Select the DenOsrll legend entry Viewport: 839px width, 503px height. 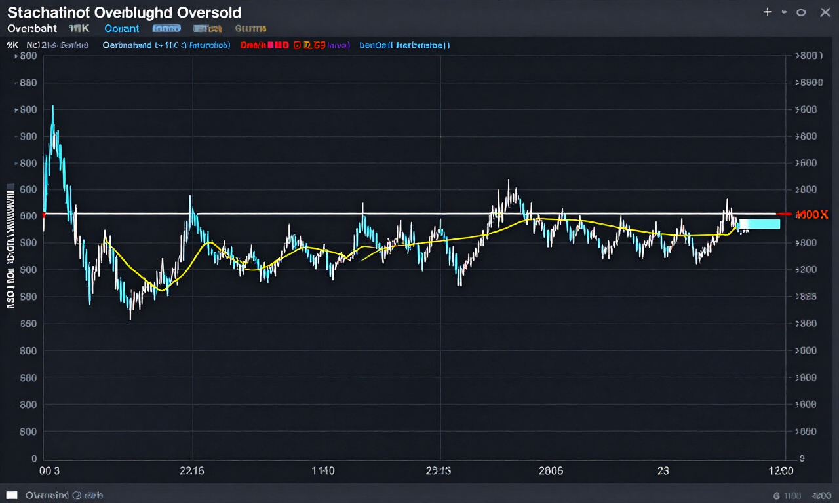coord(404,46)
